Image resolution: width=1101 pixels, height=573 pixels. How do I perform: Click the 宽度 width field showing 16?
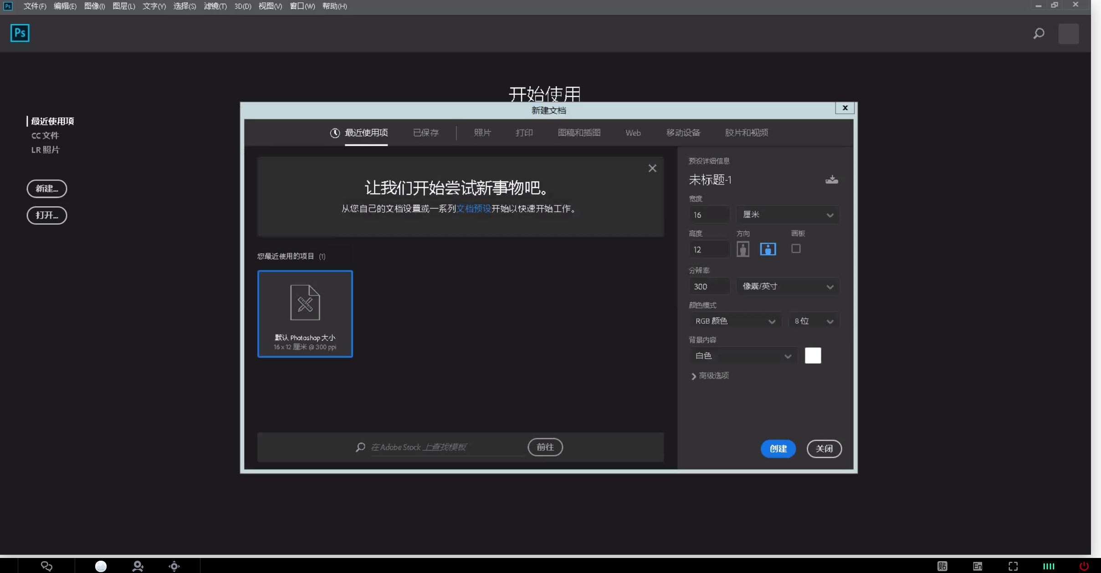point(709,215)
